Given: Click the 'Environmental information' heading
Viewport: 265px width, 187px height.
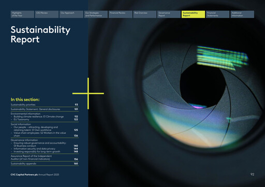Looking at the screenshot, I should tap(25, 114).
